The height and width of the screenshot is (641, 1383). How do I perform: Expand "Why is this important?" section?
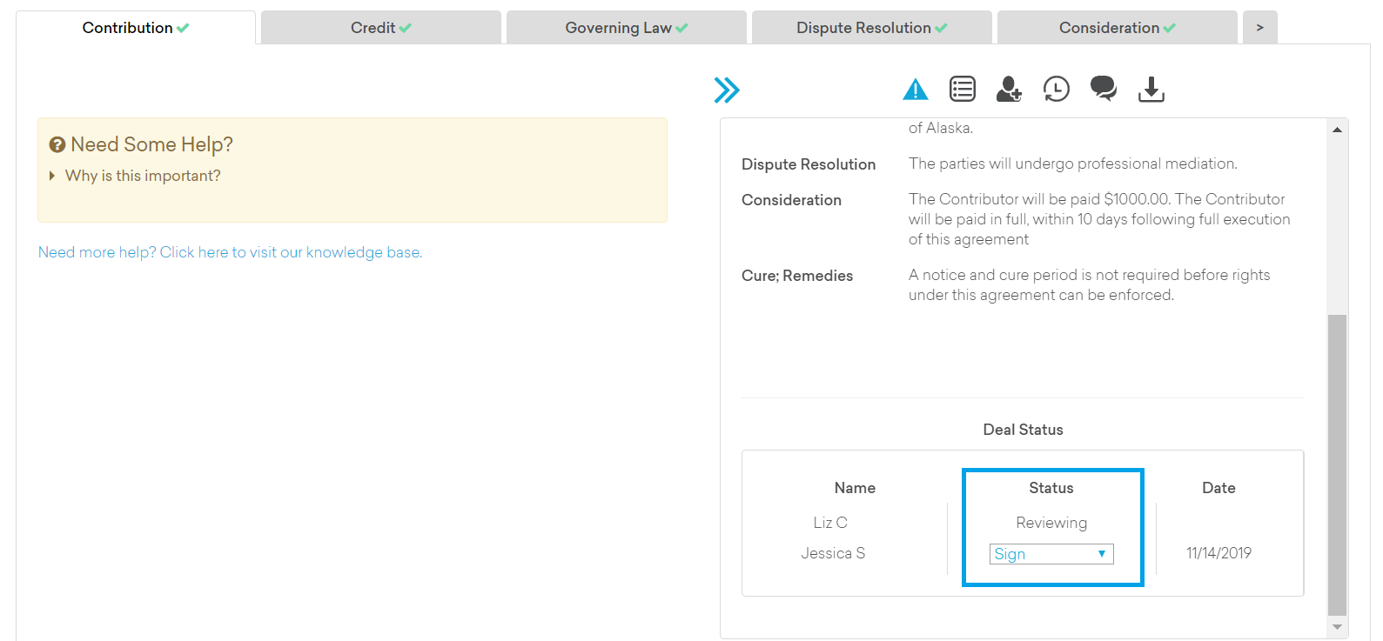[x=143, y=176]
